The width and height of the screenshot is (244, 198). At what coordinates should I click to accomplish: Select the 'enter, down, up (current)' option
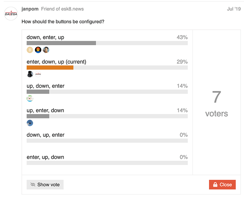click(56, 62)
